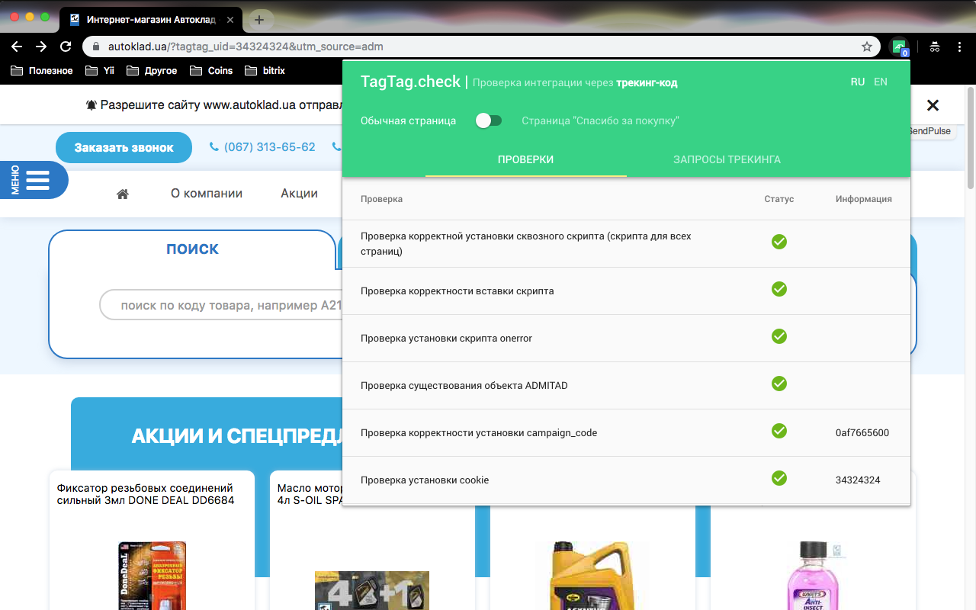Click the green checkmark for campaign_code verification
Screen dimensions: 976x610
coord(779,431)
